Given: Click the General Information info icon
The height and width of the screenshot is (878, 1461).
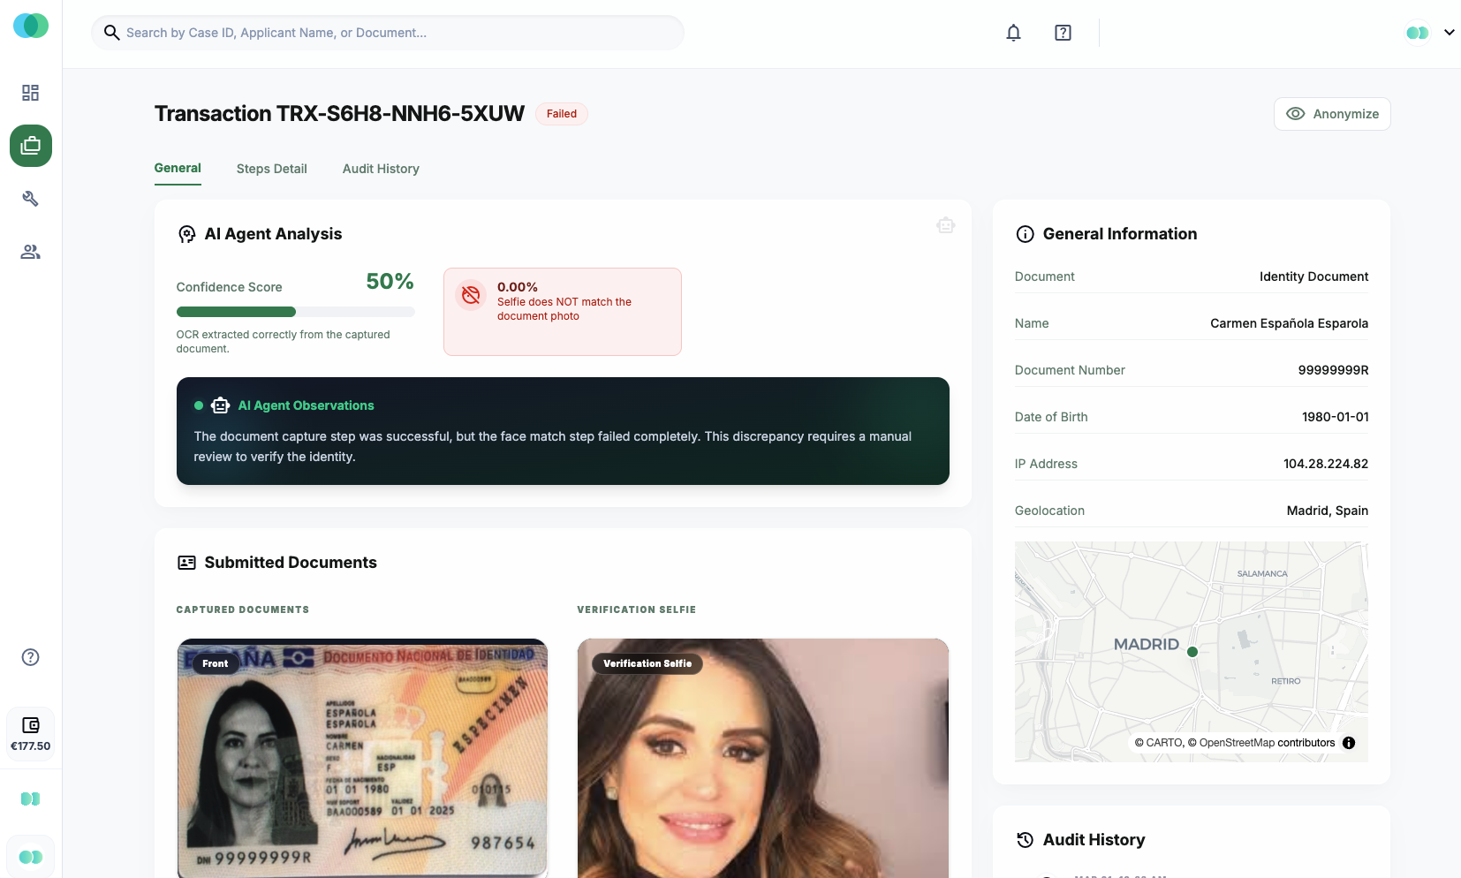Looking at the screenshot, I should tap(1025, 234).
